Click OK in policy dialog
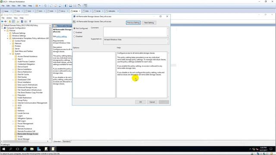Image resolution: width=276 pixels, height=155 pixels. [141, 102]
